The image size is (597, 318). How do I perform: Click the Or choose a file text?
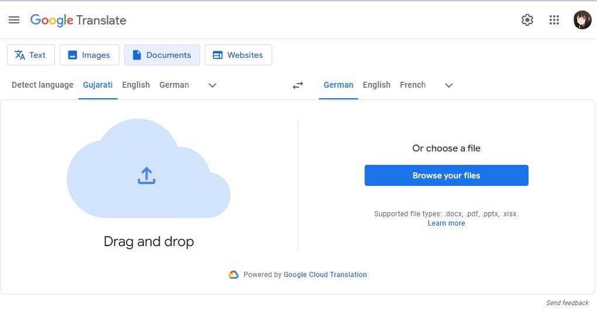pos(446,148)
